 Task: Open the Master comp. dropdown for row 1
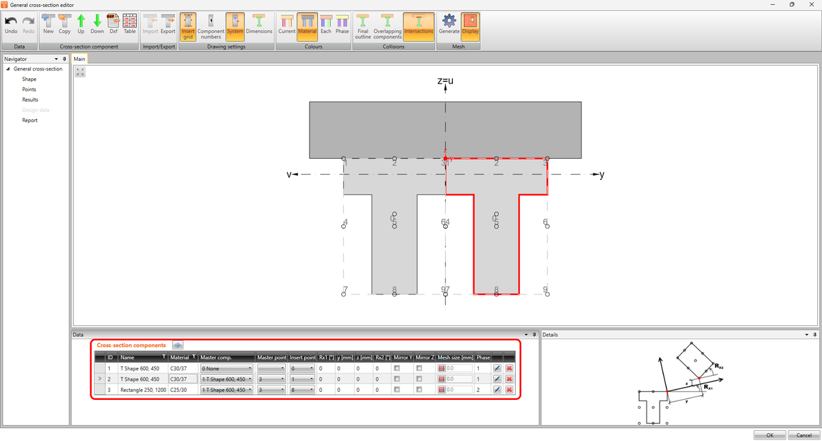[x=251, y=368]
